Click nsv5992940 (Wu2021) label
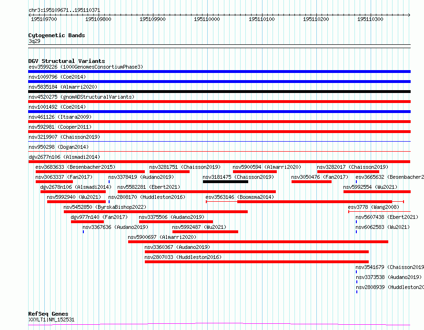The width and height of the screenshot is (424, 330). 74,197
